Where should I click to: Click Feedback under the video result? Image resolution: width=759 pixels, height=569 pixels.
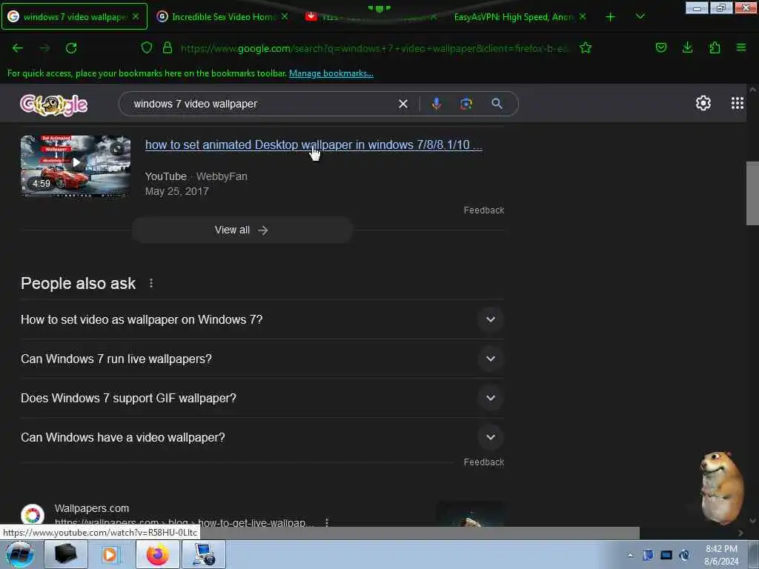click(x=483, y=210)
